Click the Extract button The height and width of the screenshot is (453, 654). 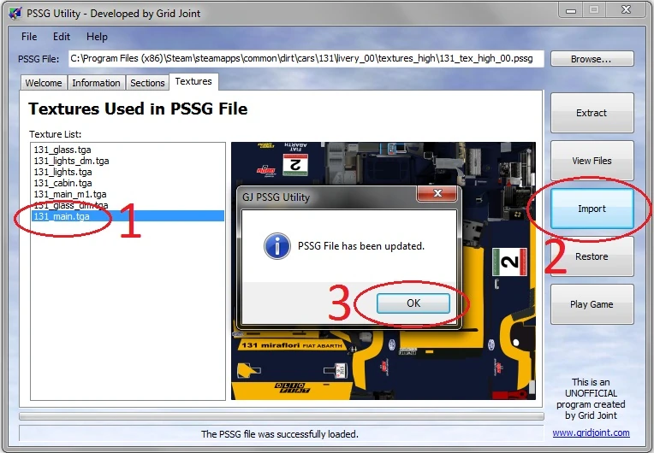click(592, 113)
